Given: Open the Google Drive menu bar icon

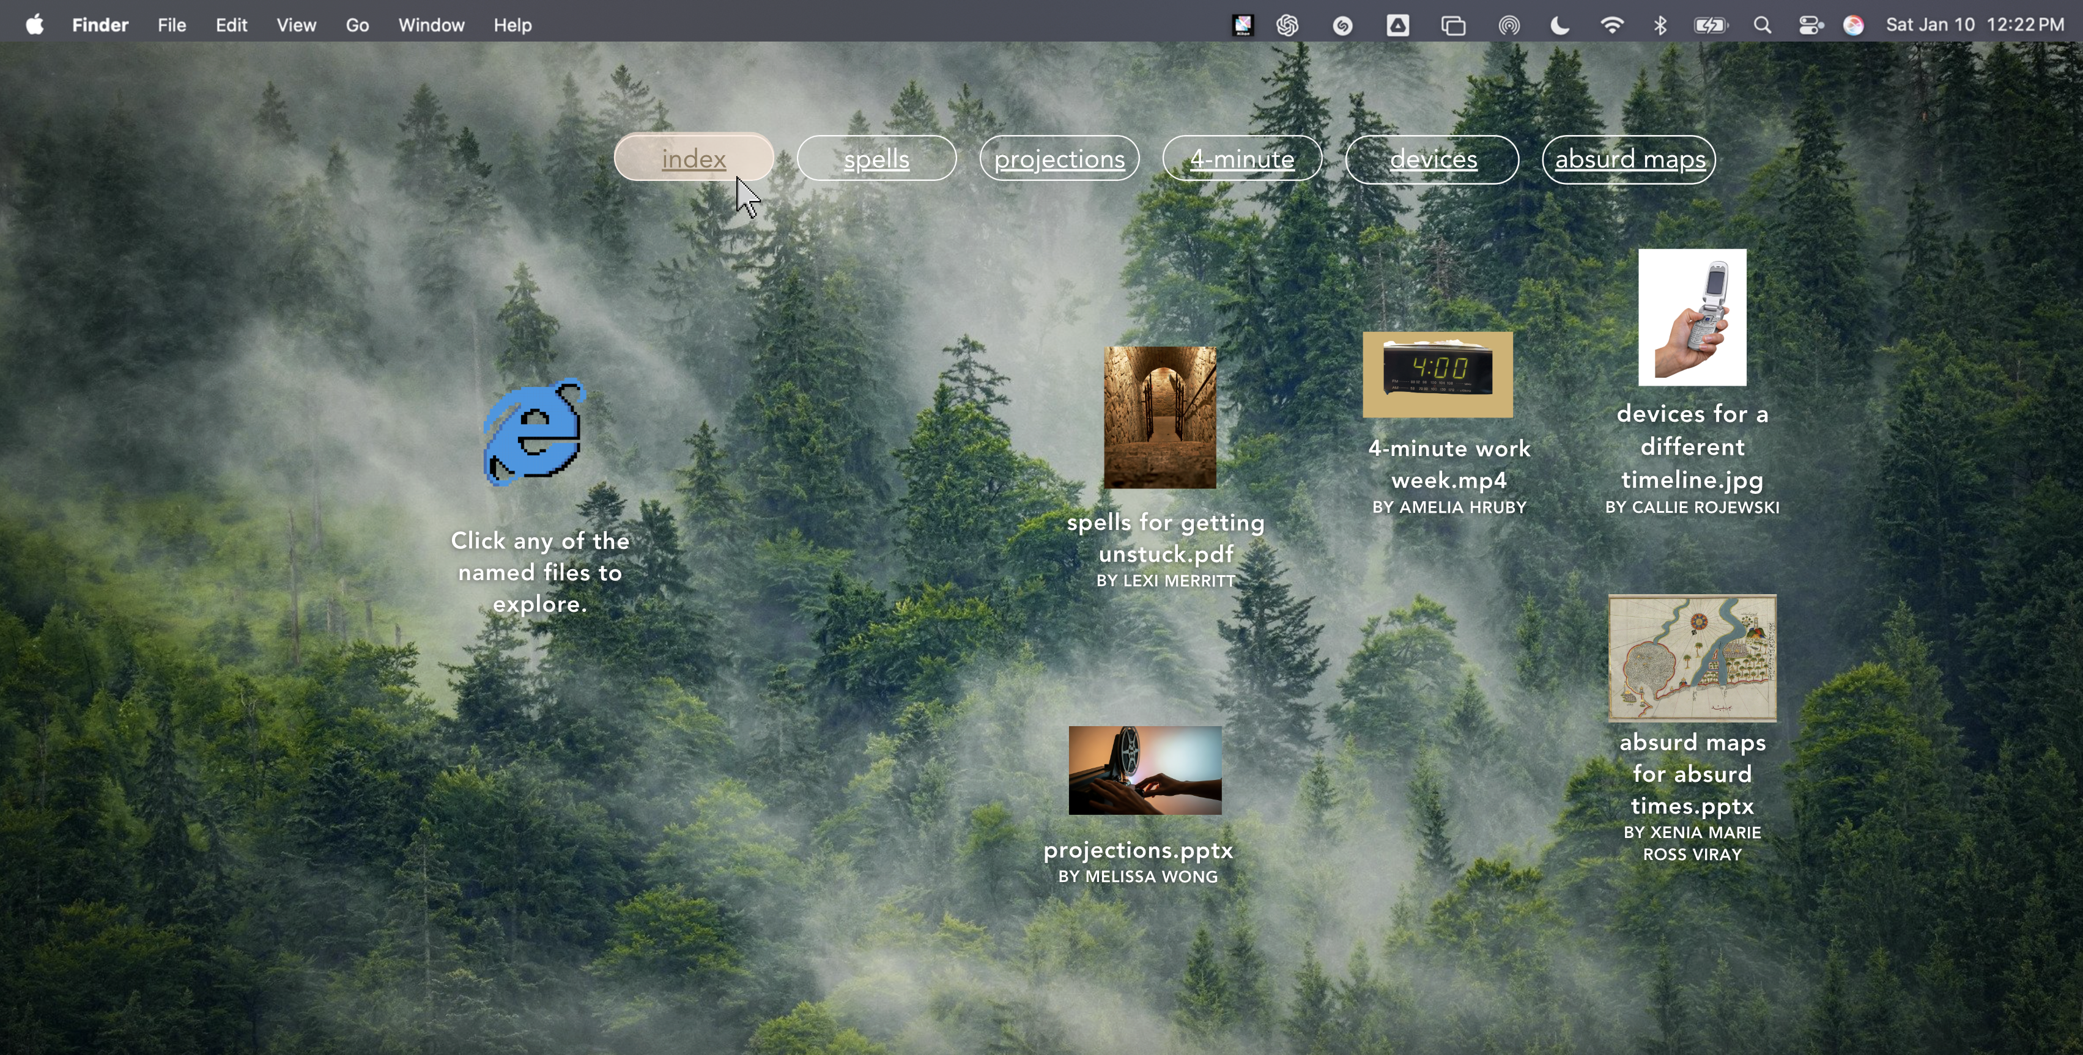Looking at the screenshot, I should 1397,25.
